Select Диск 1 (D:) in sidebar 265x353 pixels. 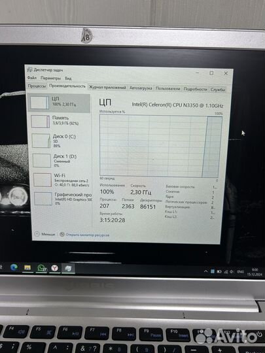pos(62,160)
